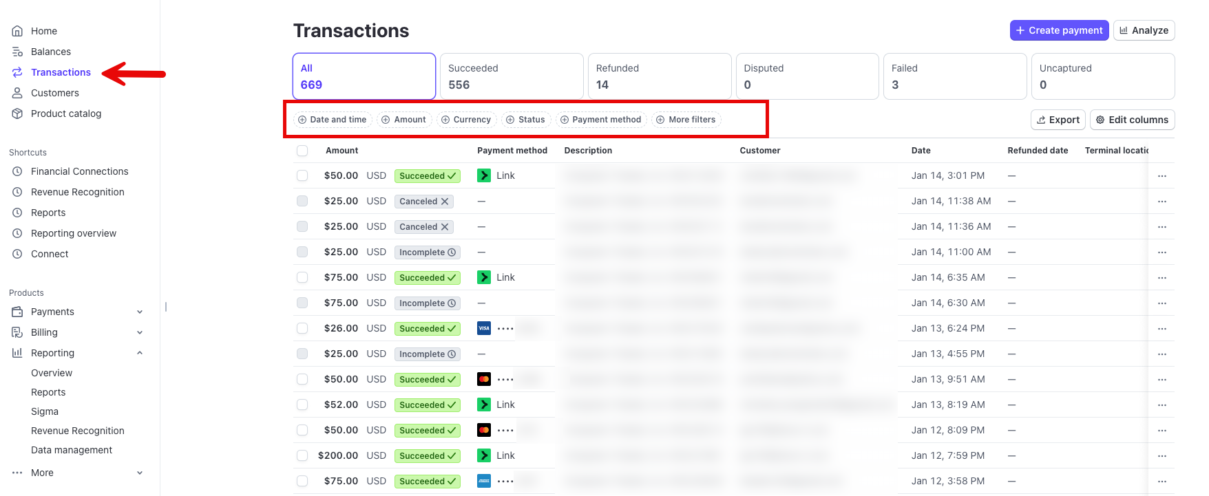
Task: Click the Reporting bar chart icon
Action: click(17, 353)
